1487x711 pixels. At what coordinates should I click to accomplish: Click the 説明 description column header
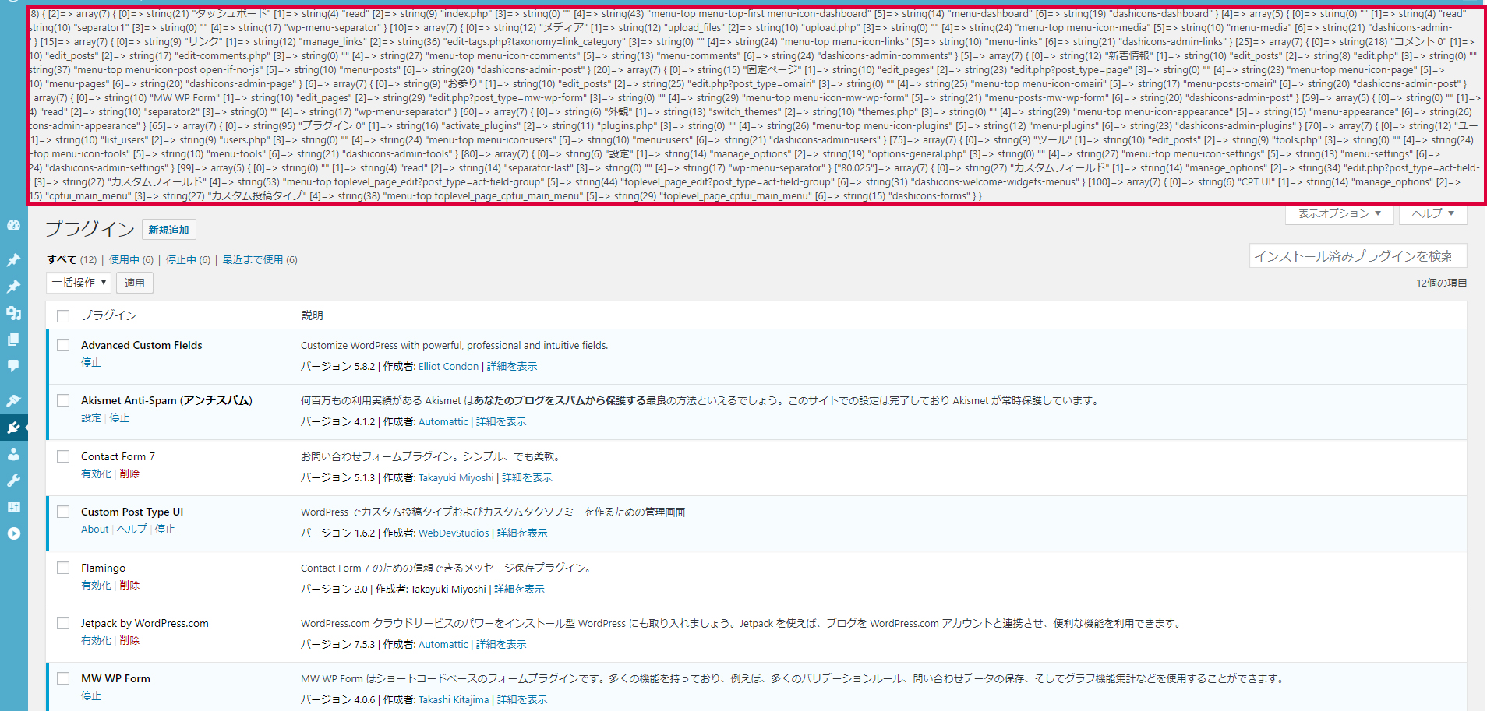(312, 315)
